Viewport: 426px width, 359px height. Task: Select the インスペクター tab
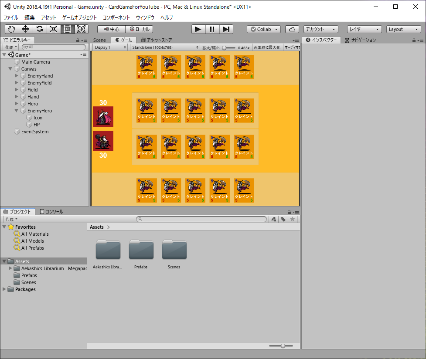321,40
